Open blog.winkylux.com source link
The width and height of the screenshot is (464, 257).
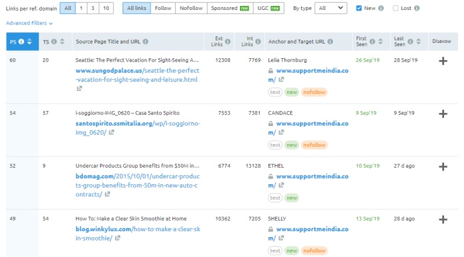point(138,233)
